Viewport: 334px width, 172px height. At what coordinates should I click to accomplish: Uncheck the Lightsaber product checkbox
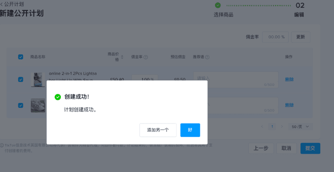click(x=21, y=80)
